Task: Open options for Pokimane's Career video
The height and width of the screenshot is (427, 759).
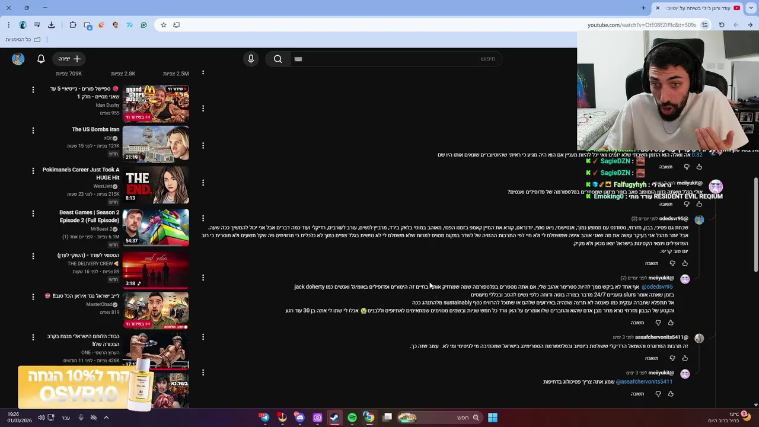Action: click(x=33, y=170)
